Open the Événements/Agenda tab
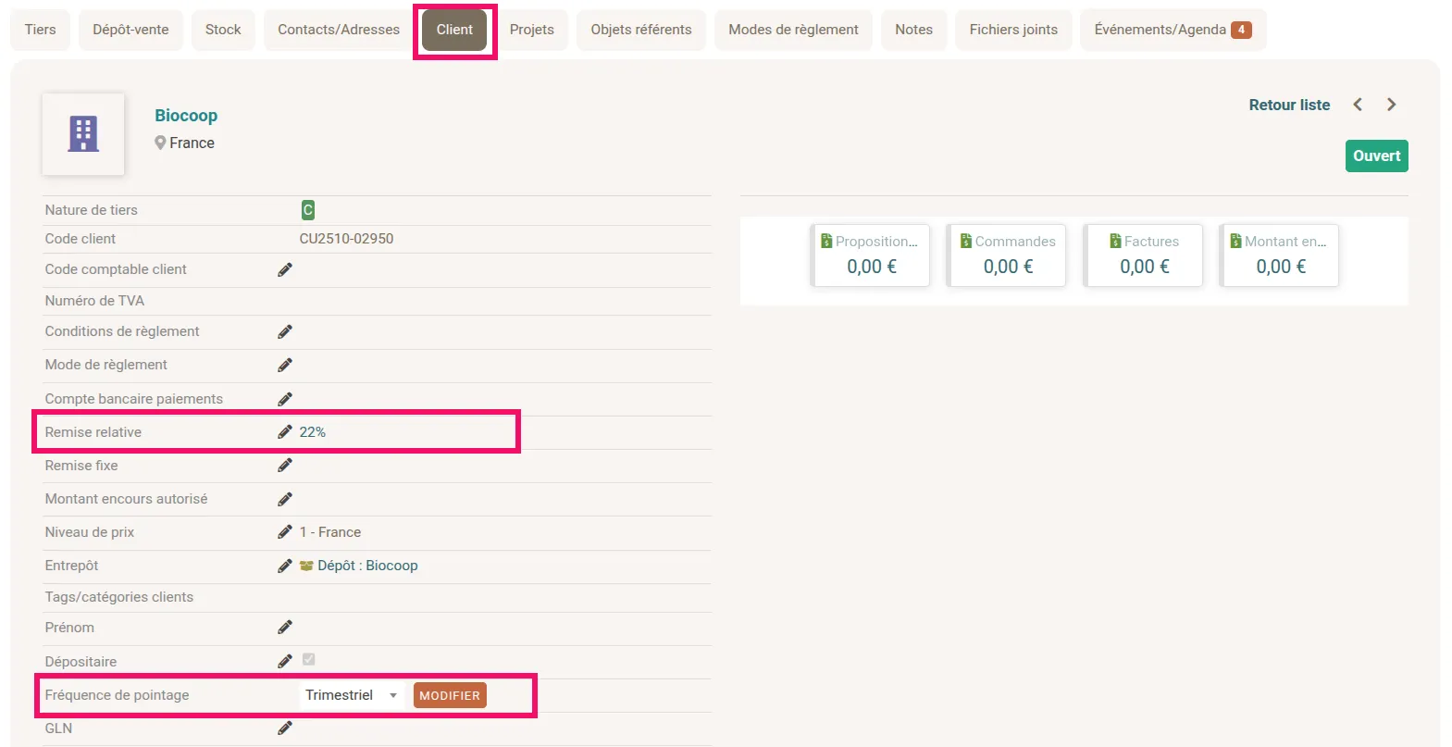1452x747 pixels. point(1172,30)
